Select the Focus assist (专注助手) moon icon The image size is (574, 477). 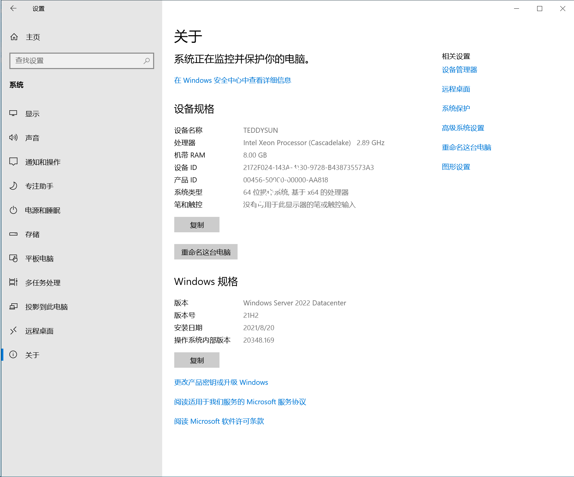13,186
